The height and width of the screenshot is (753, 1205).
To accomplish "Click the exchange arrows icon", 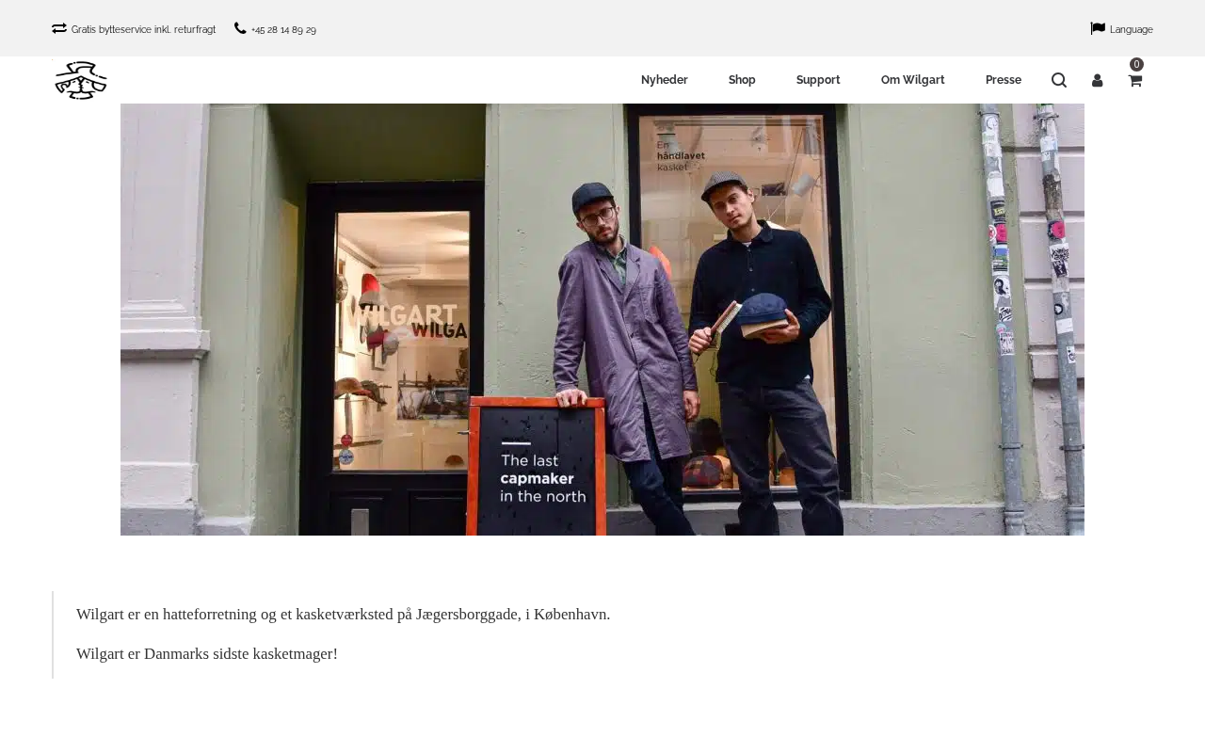I will click(x=59, y=28).
